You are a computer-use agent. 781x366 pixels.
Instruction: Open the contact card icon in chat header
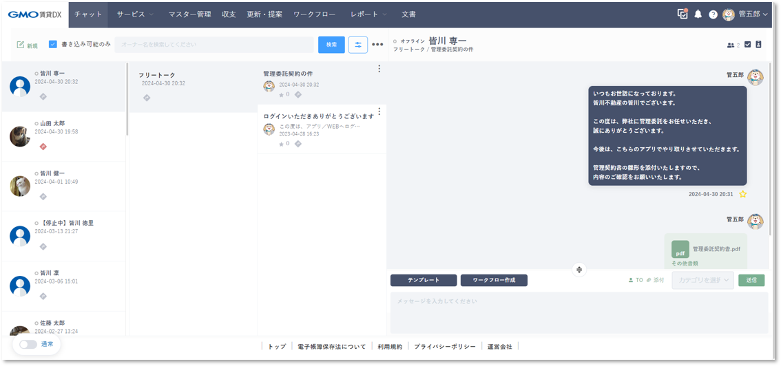[x=758, y=45]
